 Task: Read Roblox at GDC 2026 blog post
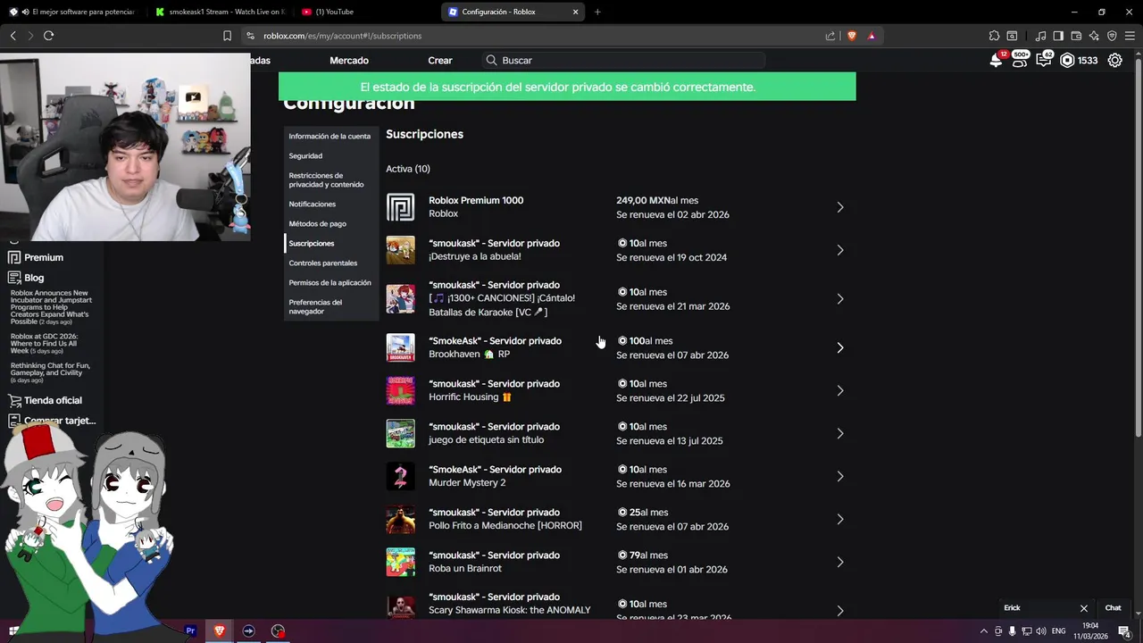tap(44, 344)
